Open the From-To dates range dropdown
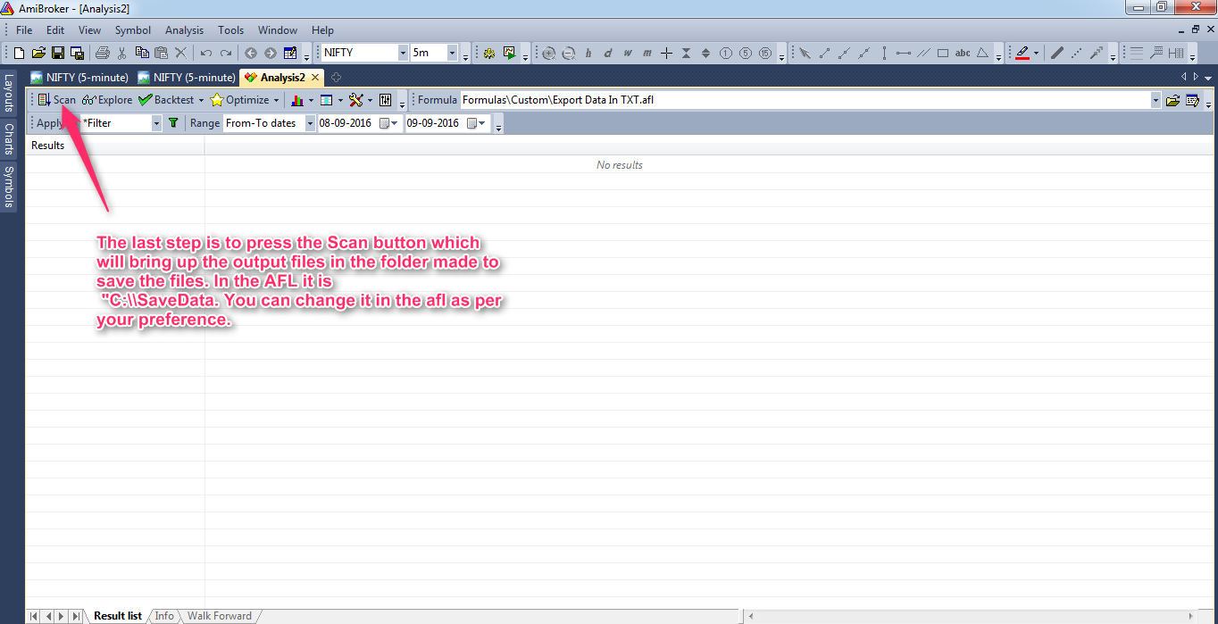Screen dimensions: 1218x624 pyautogui.click(x=311, y=123)
